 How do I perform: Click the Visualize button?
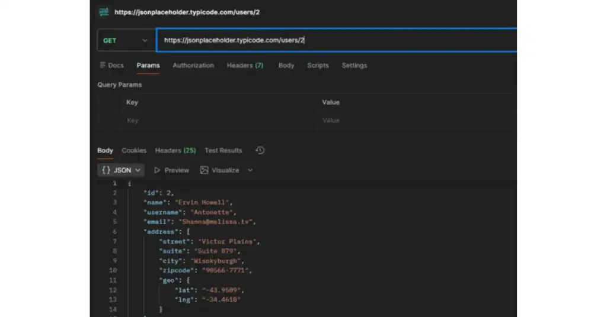pos(220,170)
